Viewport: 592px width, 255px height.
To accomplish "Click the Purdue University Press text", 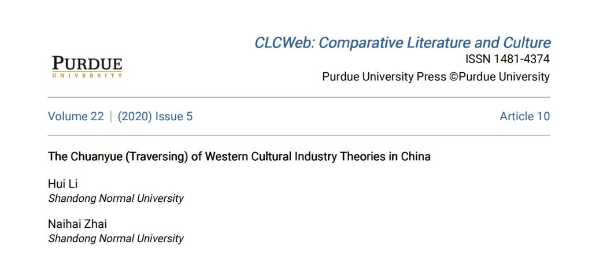I will [384, 77].
